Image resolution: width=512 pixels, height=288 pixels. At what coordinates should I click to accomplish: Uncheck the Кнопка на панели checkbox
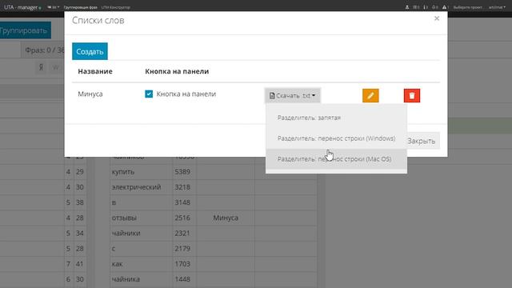tap(149, 94)
